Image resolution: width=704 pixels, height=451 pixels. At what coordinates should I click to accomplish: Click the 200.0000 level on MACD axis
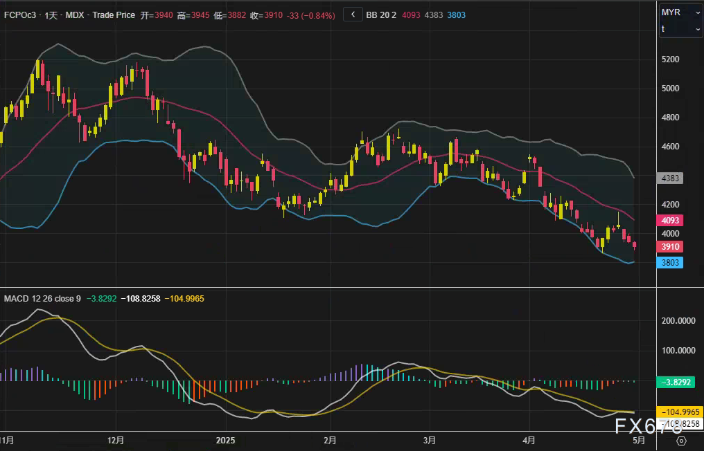coord(678,321)
